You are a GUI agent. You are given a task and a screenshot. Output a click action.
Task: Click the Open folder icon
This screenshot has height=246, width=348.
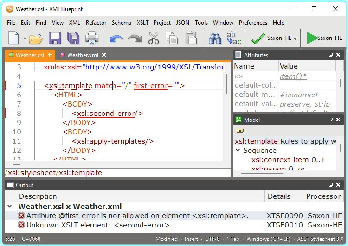click(x=36, y=38)
